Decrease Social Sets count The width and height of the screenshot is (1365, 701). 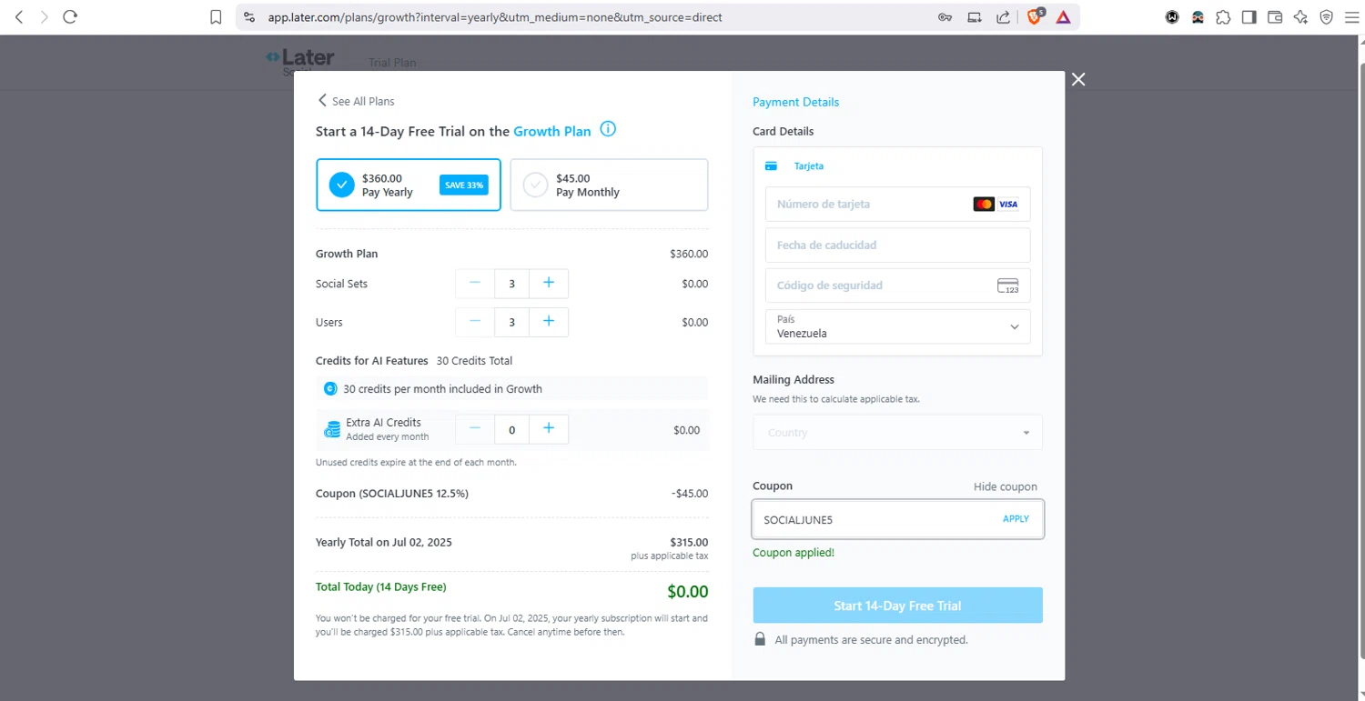pyautogui.click(x=475, y=284)
